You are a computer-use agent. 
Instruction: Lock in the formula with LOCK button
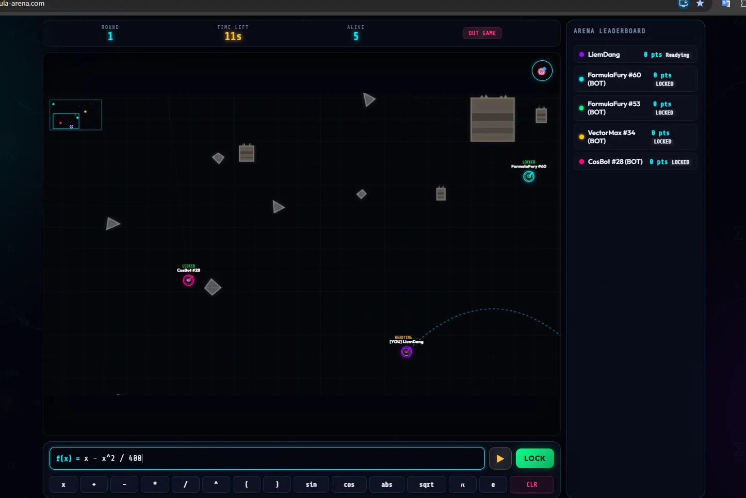click(x=535, y=458)
